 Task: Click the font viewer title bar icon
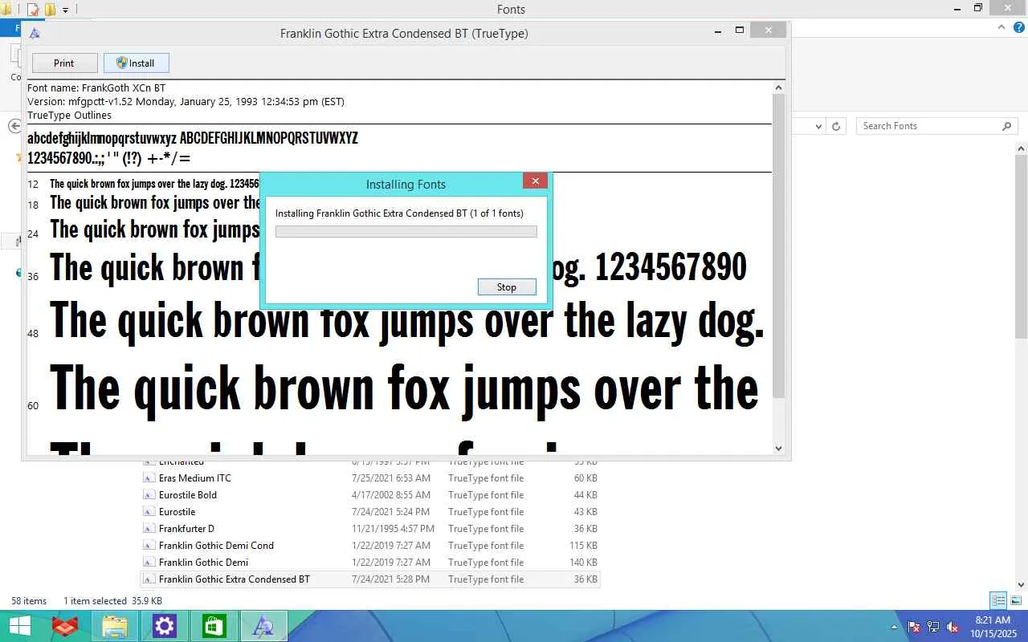click(x=34, y=34)
